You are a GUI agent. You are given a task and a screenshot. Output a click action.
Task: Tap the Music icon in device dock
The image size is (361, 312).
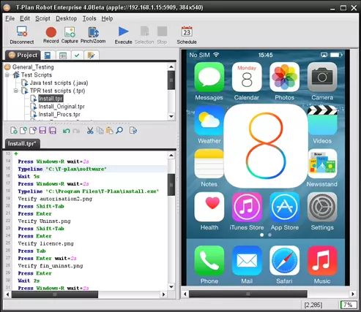point(322,260)
